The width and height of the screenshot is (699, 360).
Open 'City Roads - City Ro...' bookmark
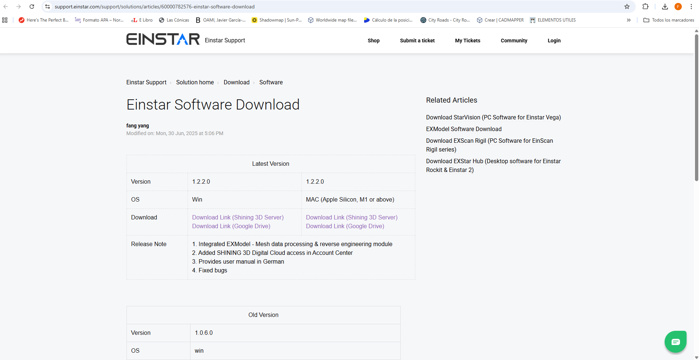pyautogui.click(x=445, y=20)
